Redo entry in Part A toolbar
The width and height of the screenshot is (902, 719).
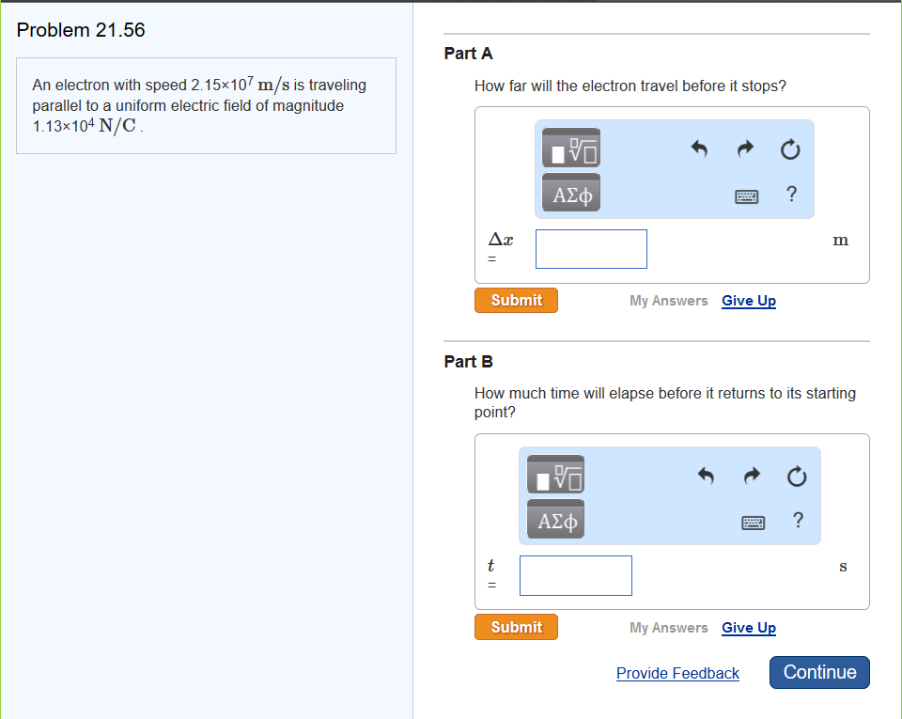click(x=744, y=148)
